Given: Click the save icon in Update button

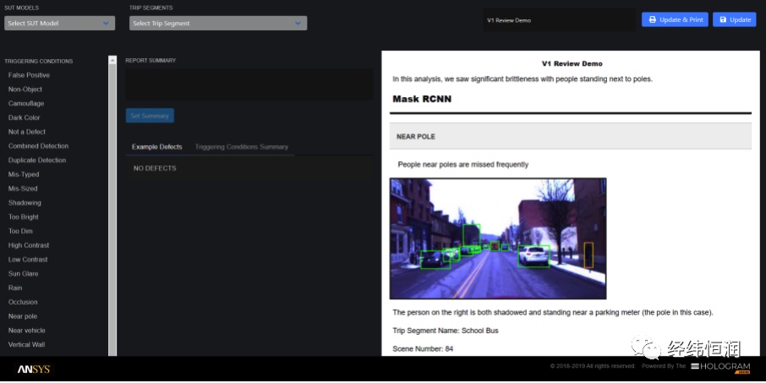Looking at the screenshot, I should 723,19.
